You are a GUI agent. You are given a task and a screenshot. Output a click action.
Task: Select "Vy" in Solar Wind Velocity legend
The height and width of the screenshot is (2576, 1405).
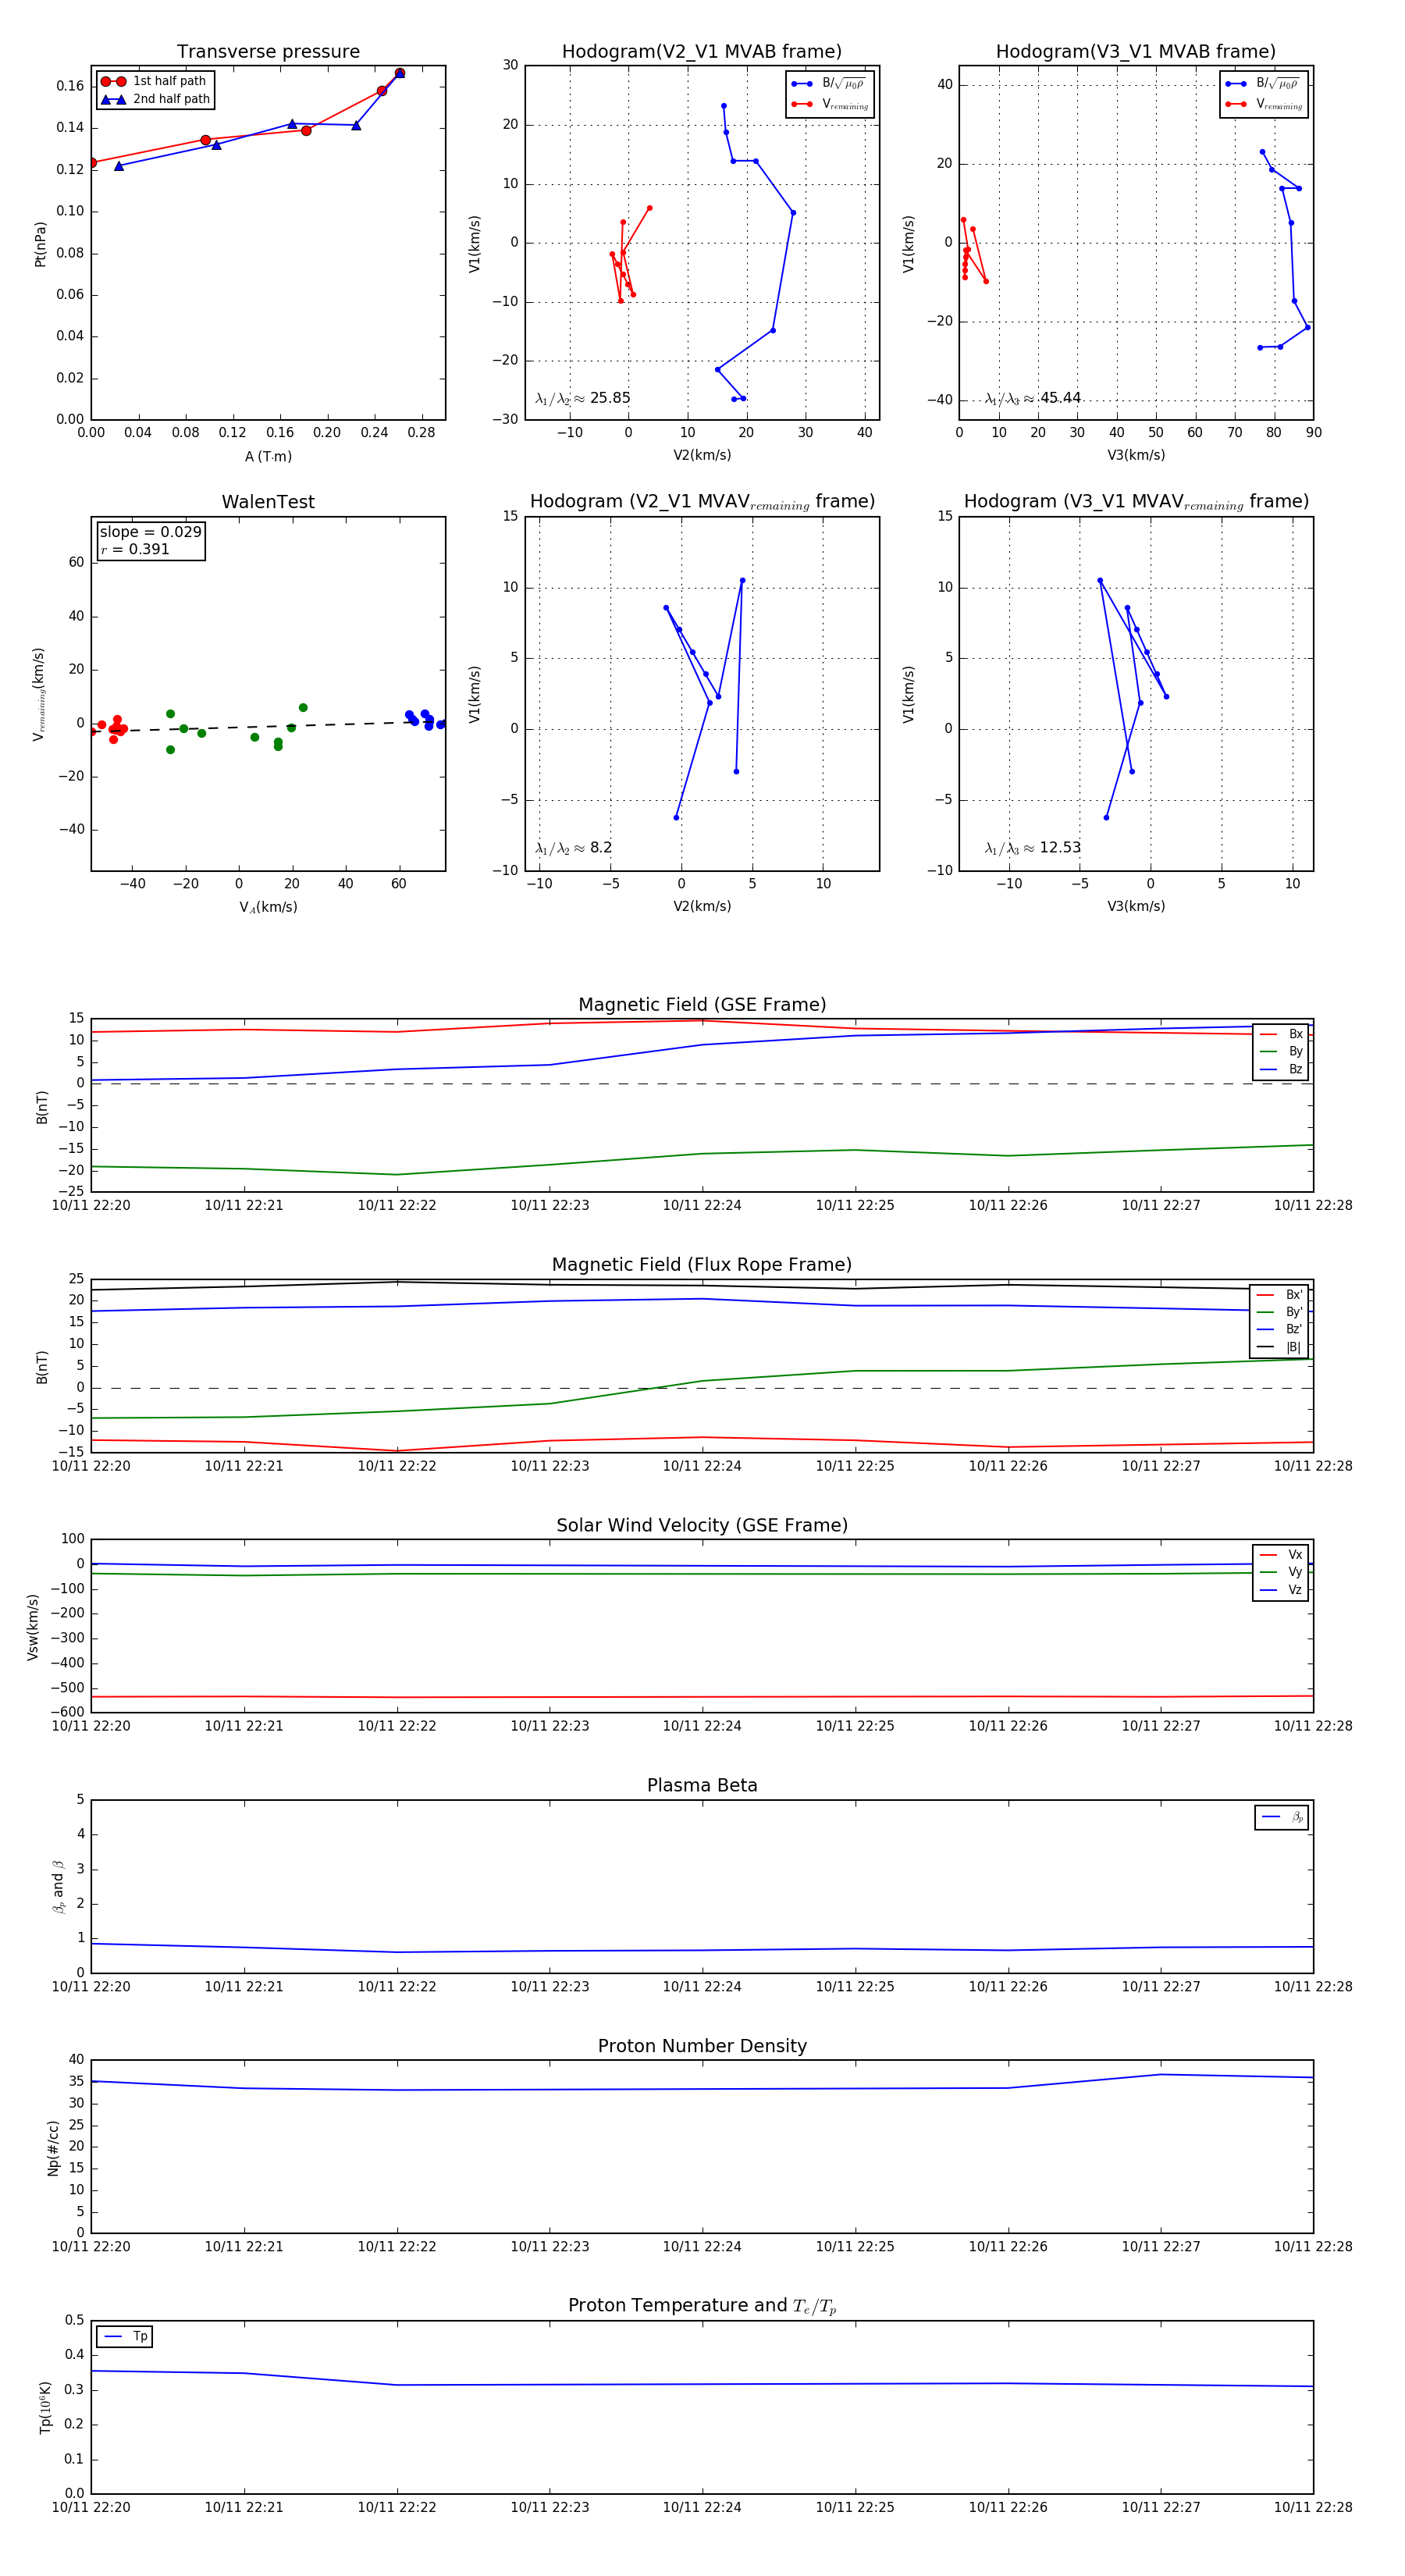pyautogui.click(x=1282, y=1572)
